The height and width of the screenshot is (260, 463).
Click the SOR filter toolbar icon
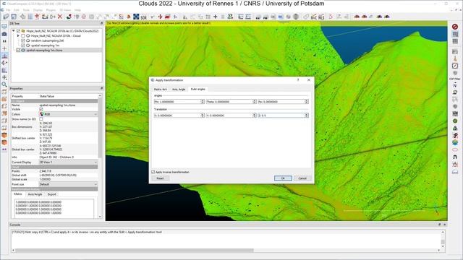(143, 17)
